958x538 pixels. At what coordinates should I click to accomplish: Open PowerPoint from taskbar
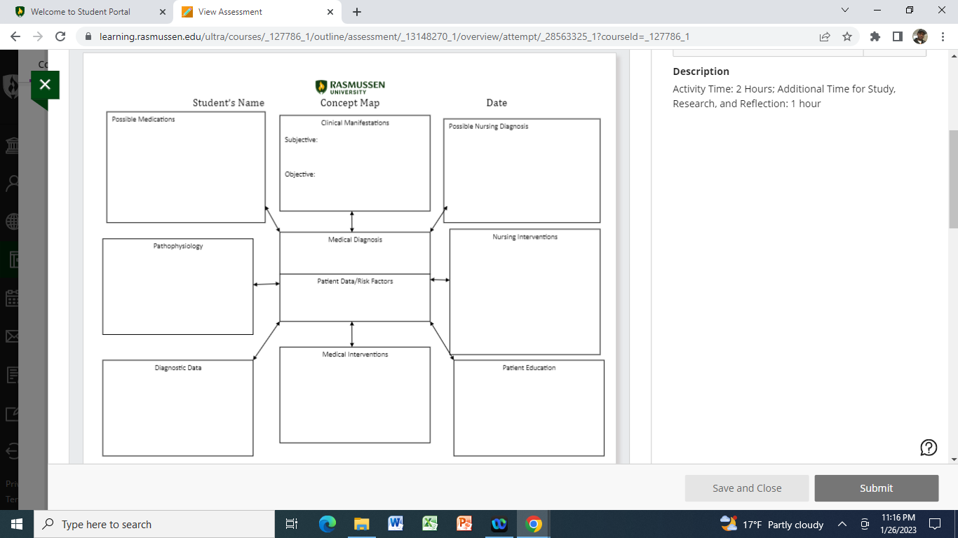coord(464,524)
